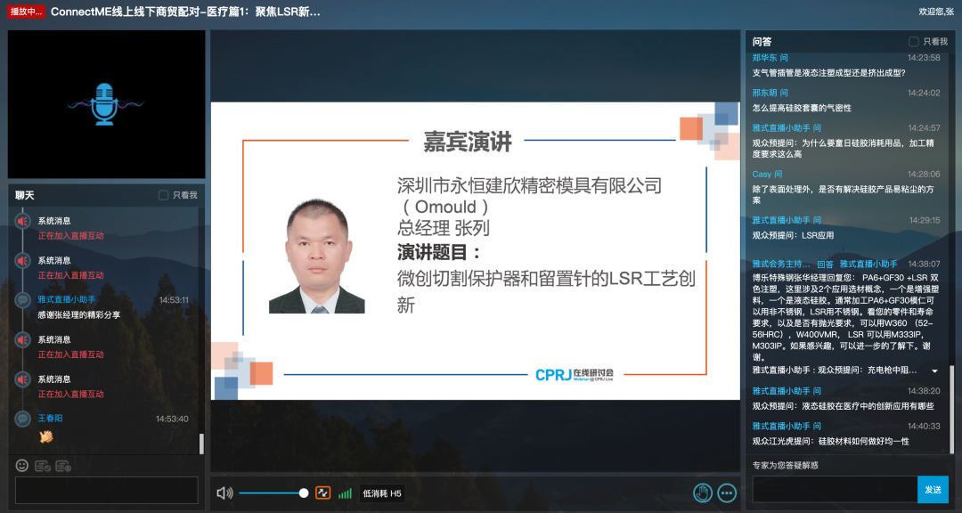Image resolution: width=962 pixels, height=513 pixels.
Task: Click the chat panel scrollbar thumb
Action: (201, 444)
